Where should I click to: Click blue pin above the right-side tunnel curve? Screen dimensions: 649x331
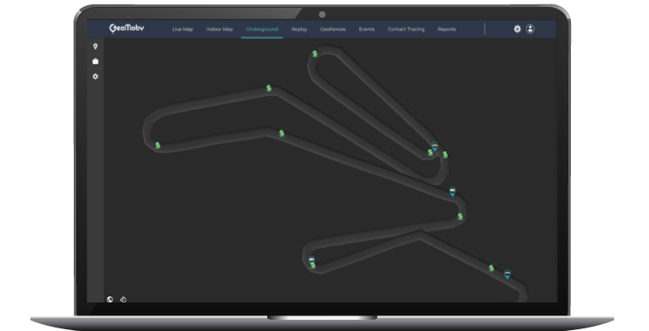point(452,191)
